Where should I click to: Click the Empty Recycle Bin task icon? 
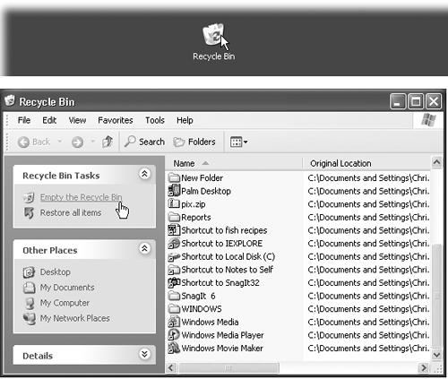pos(29,197)
